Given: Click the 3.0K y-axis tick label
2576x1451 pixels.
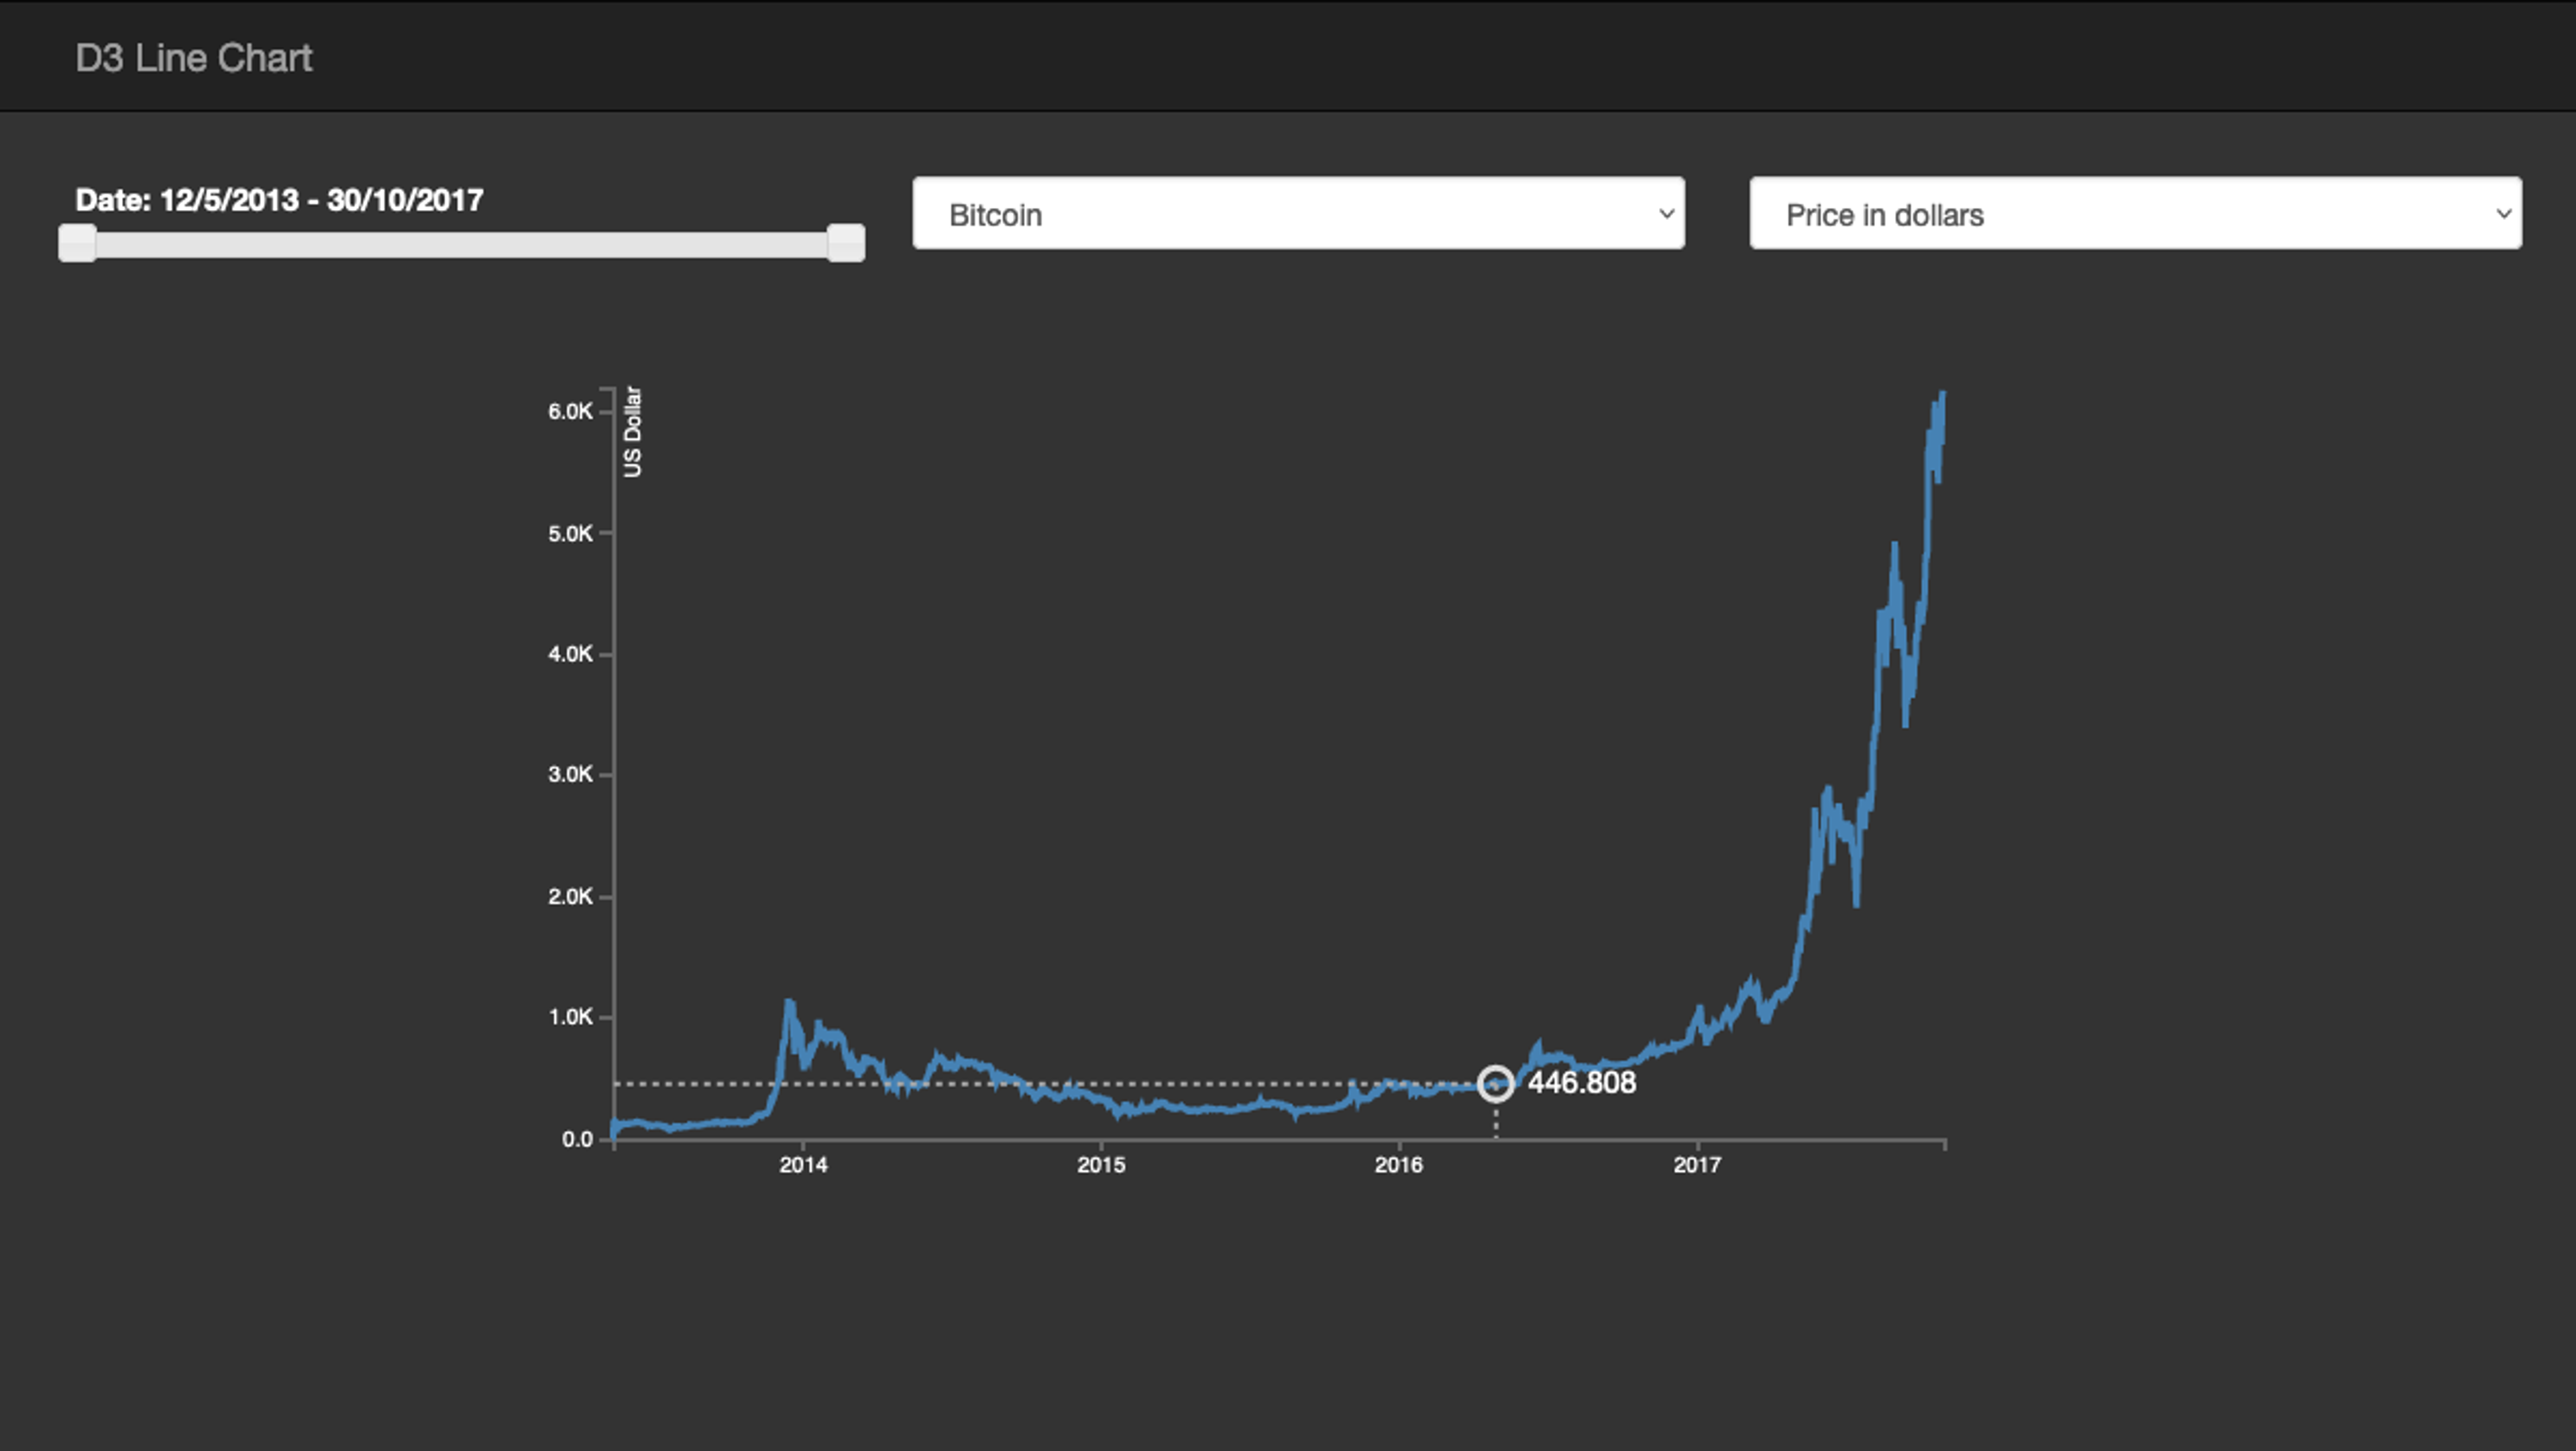Looking at the screenshot, I should pyautogui.click(x=570, y=775).
